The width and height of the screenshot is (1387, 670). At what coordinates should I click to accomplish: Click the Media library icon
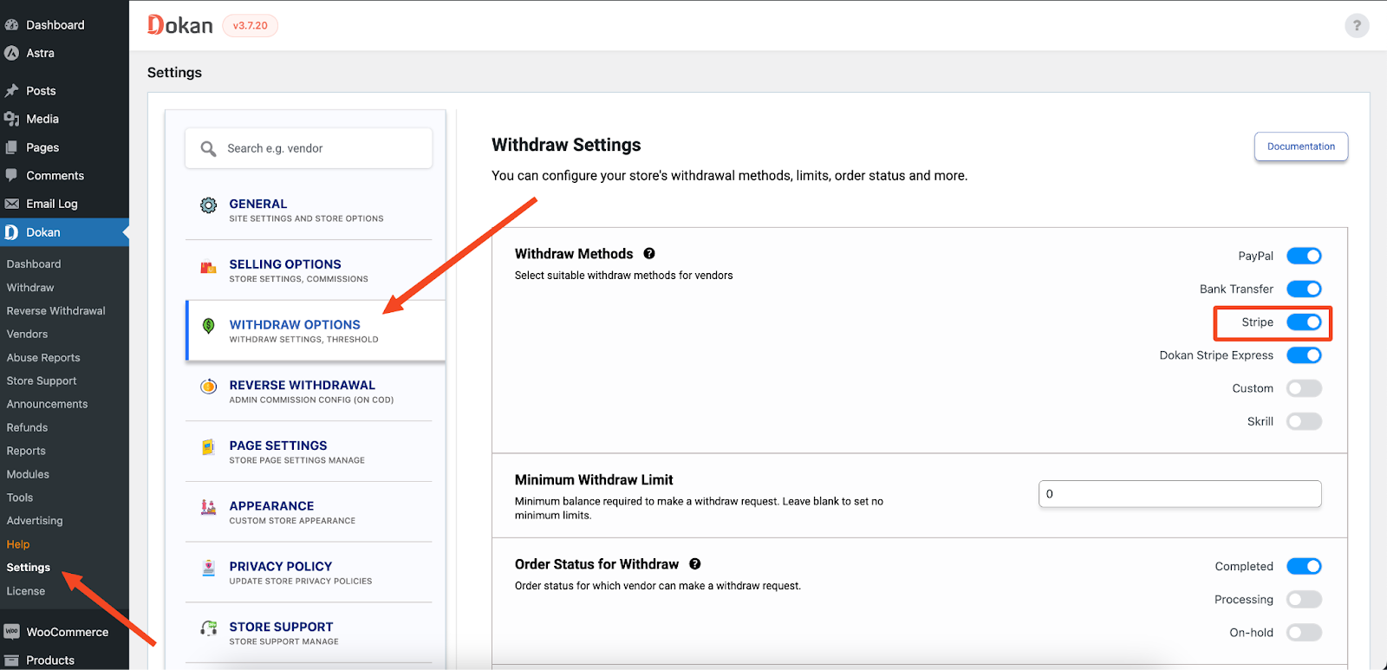pyautogui.click(x=12, y=119)
